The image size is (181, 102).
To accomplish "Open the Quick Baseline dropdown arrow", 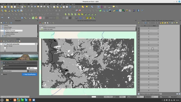I will (x=28, y=71).
